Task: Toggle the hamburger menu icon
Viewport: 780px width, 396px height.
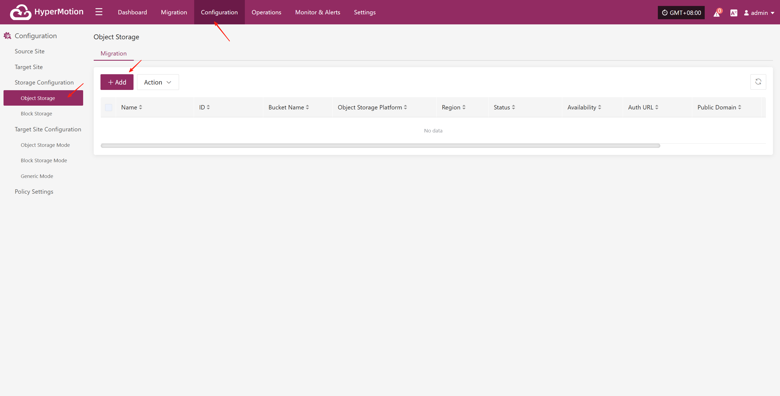Action: pos(99,12)
